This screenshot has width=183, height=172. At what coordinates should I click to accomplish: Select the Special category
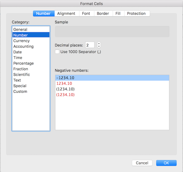pyautogui.click(x=31, y=86)
